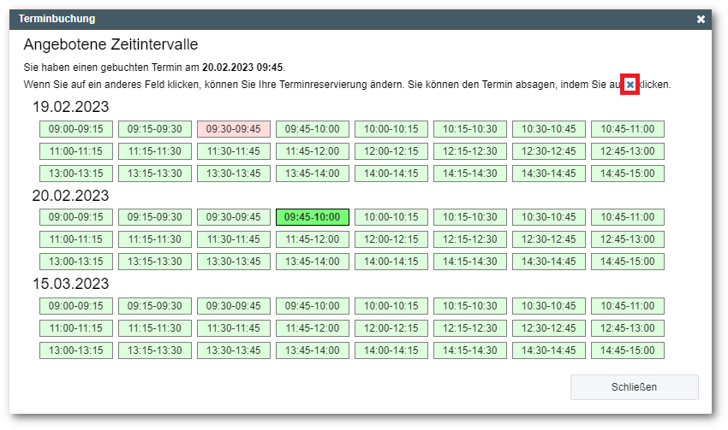The image size is (728, 430).
Task: Select 10:15-10:30 under 20.02.2023
Action: tap(470, 217)
